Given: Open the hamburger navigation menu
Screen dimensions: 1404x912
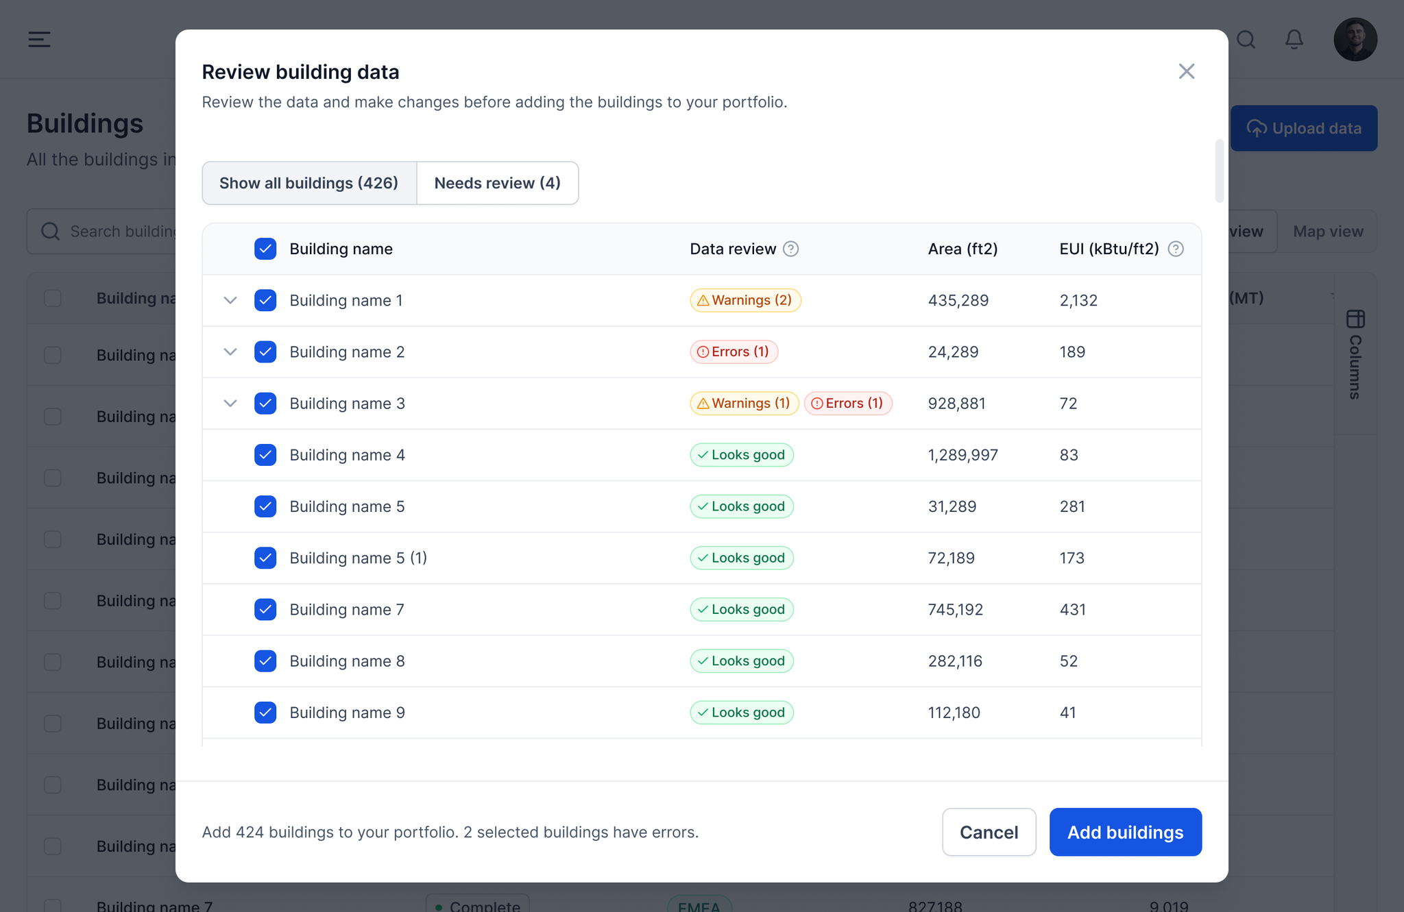Looking at the screenshot, I should coord(39,39).
